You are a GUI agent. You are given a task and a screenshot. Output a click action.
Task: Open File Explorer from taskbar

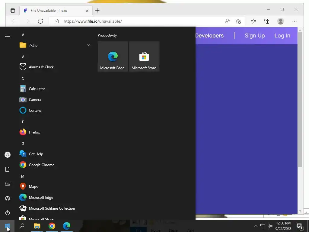37,226
